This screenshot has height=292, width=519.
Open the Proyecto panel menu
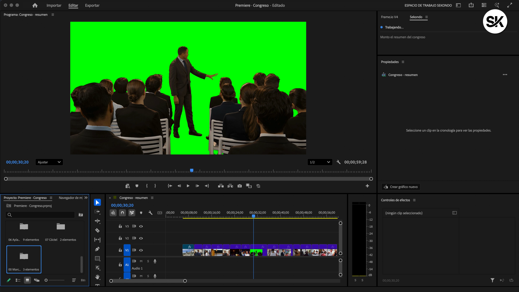pos(51,198)
